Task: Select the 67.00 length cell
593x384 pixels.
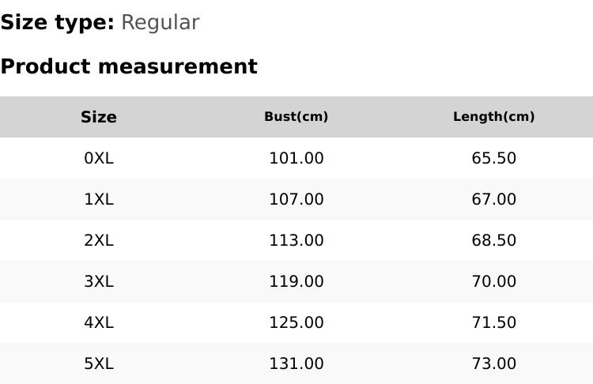Action: click(x=494, y=199)
